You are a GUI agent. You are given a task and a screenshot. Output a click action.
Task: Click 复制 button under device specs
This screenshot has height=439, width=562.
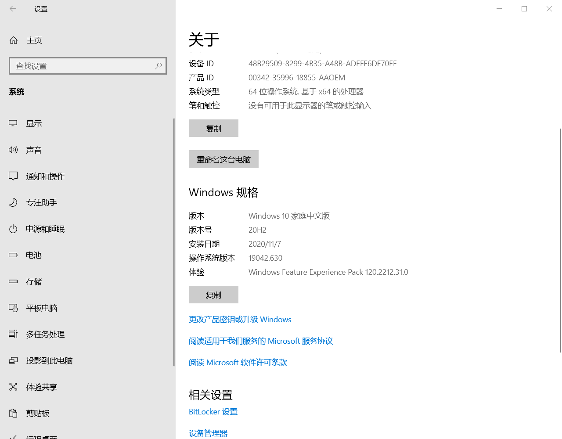213,128
